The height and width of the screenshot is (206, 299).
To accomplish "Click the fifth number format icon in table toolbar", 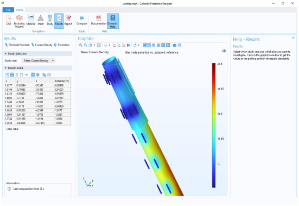I will coord(27,74).
